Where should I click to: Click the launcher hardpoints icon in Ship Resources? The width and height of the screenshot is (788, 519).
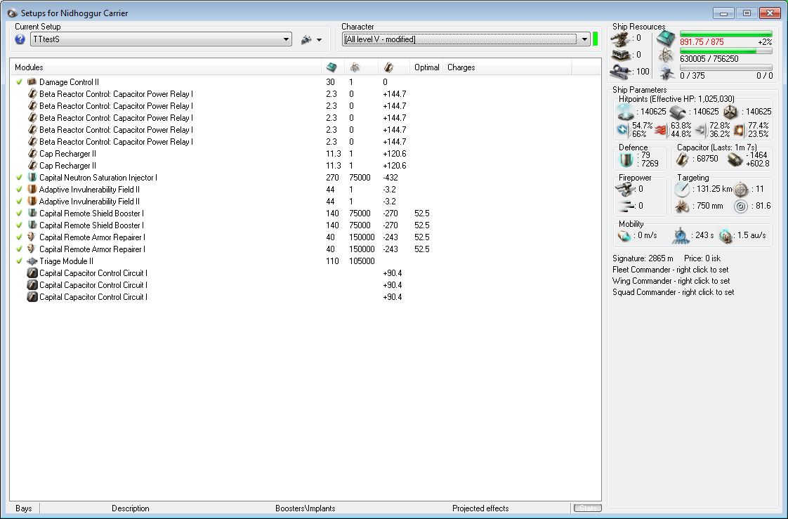point(621,55)
